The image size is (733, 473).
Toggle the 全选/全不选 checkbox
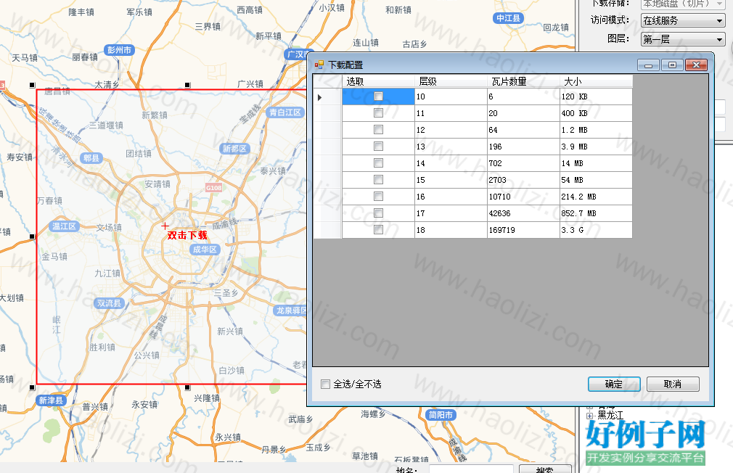[325, 384]
